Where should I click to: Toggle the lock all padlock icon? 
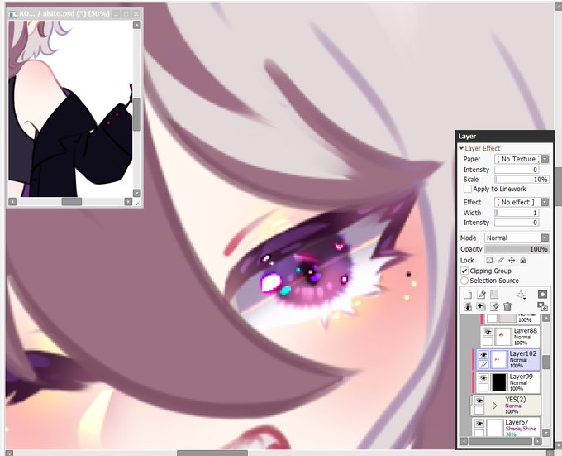[x=523, y=260]
